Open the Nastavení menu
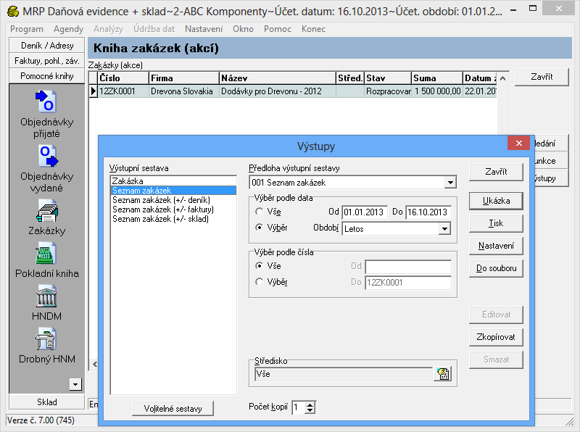 tap(203, 29)
